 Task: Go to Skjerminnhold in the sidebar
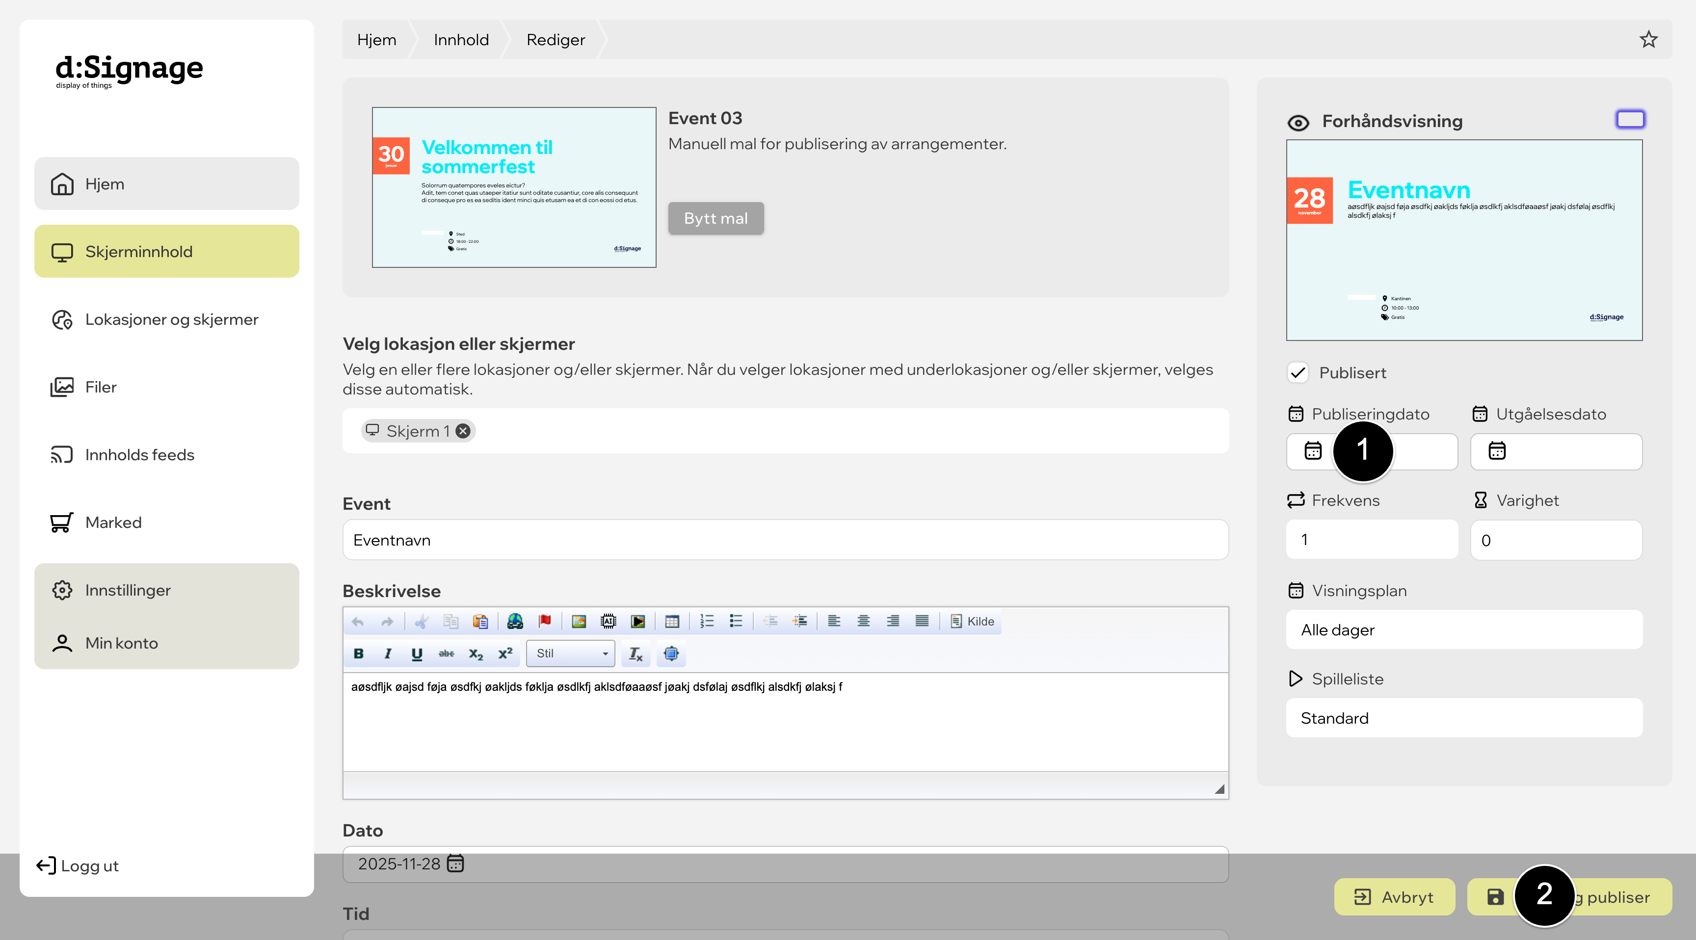[166, 252]
